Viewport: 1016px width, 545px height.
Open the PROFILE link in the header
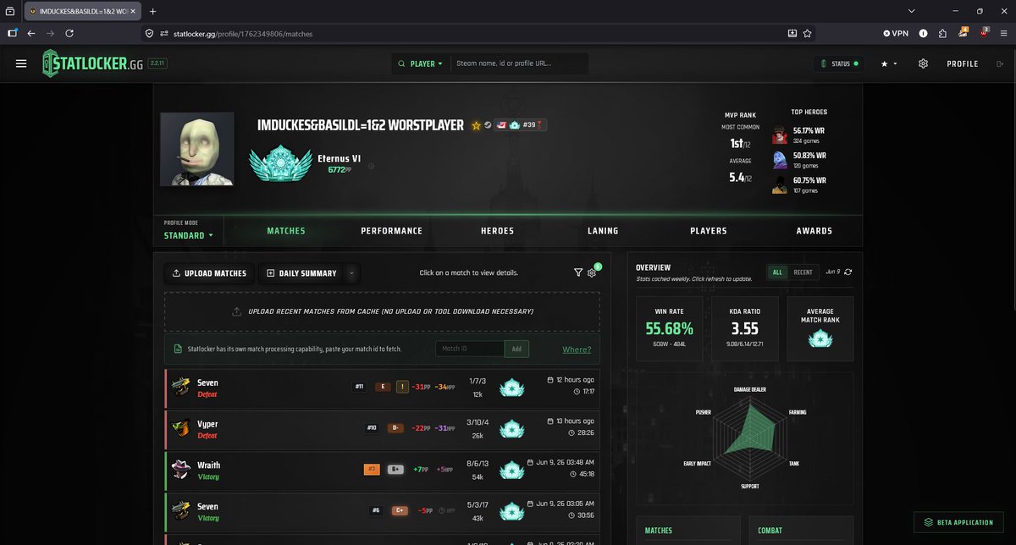tap(963, 63)
